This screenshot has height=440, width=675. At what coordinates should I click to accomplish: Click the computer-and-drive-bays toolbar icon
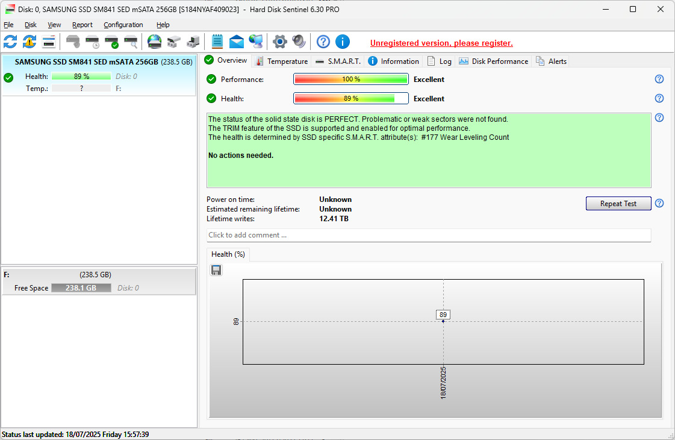click(x=193, y=42)
